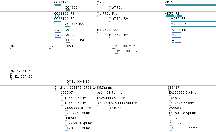Click EST label 295083
Viewport: 216px width, 132px height.
(x=175, y=108)
